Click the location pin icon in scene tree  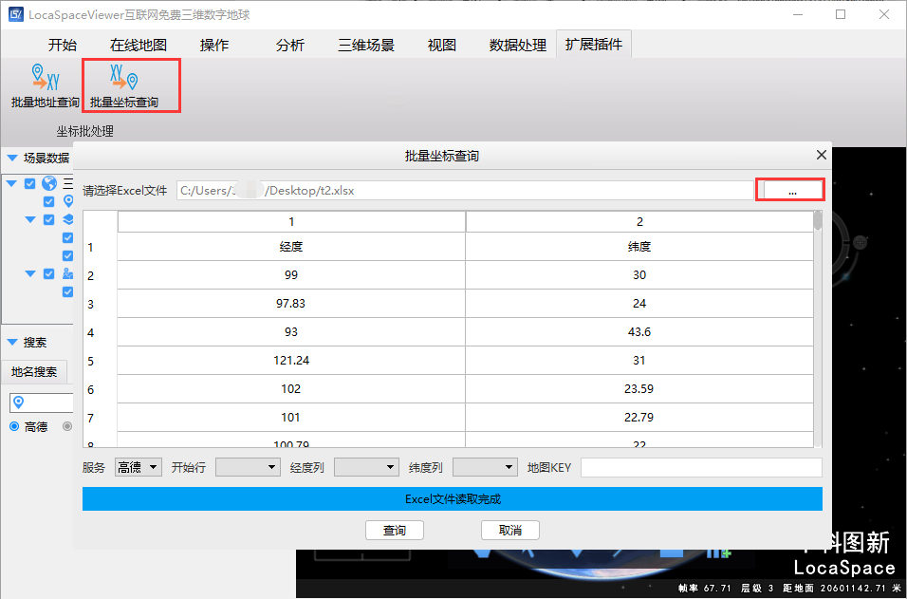click(69, 201)
